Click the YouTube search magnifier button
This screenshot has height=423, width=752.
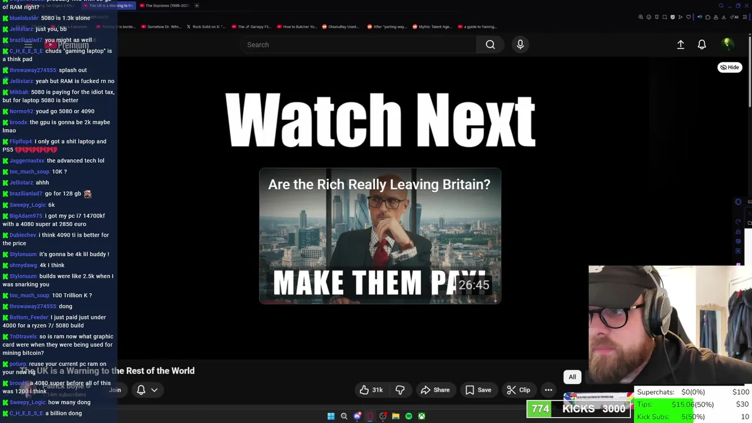tap(490, 45)
